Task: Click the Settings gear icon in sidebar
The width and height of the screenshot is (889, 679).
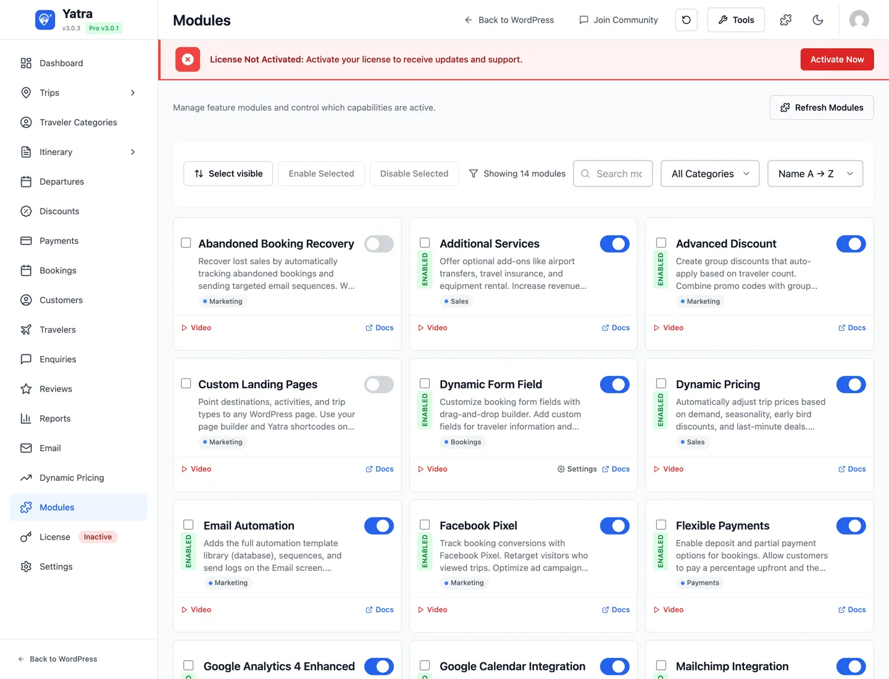Action: coord(26,567)
